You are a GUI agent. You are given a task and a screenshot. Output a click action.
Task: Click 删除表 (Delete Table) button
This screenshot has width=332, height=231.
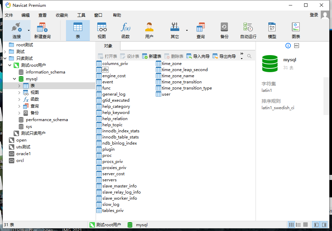(x=174, y=56)
